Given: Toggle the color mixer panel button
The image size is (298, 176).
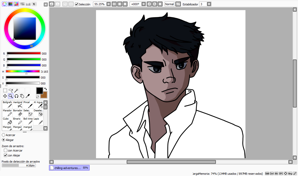Looking at the screenshot, I should (22, 4).
